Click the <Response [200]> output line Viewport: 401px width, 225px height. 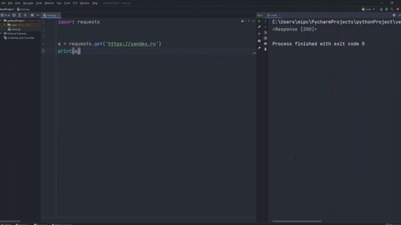(x=294, y=29)
